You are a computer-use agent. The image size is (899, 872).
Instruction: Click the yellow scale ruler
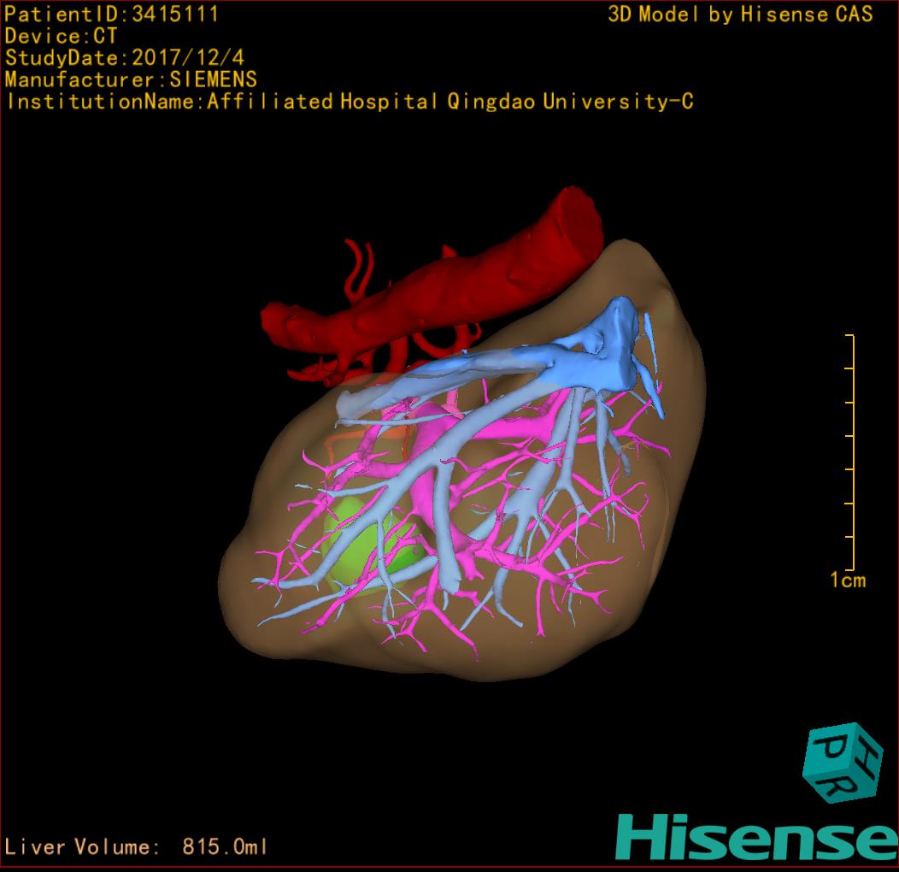pos(850,452)
